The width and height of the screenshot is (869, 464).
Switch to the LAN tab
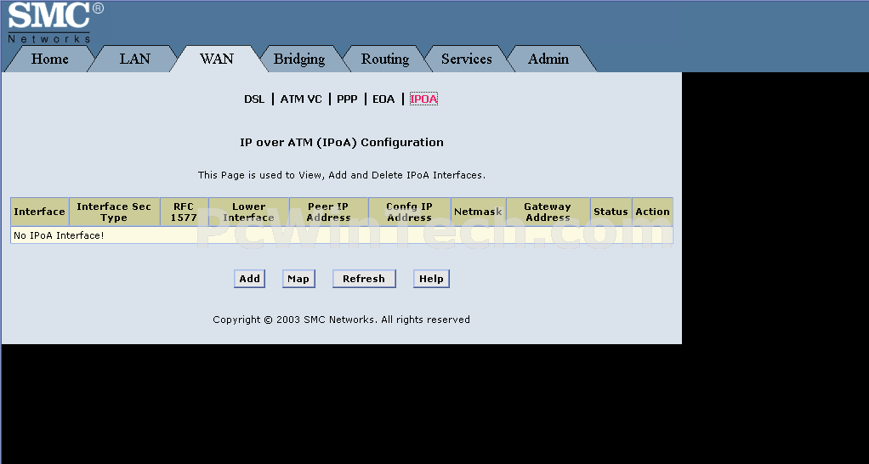(x=134, y=59)
